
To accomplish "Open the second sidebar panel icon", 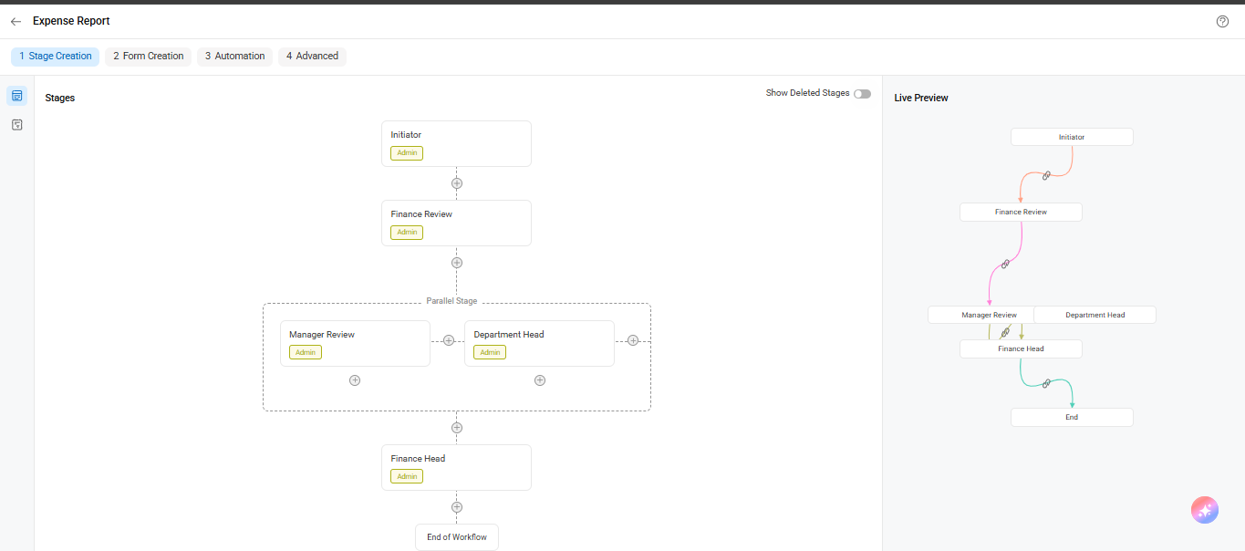I will pyautogui.click(x=16, y=124).
